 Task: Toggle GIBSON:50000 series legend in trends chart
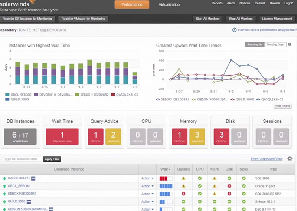(x=210, y=99)
